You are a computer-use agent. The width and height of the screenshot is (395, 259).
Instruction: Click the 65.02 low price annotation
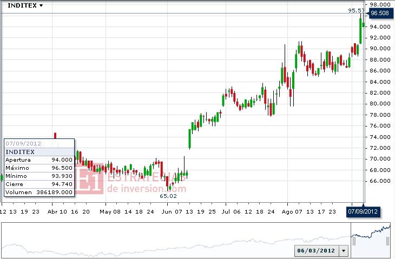pyautogui.click(x=168, y=196)
